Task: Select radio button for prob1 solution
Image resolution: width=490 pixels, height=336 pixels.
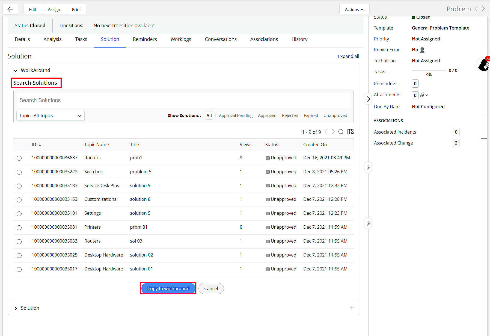Action: coord(19,158)
